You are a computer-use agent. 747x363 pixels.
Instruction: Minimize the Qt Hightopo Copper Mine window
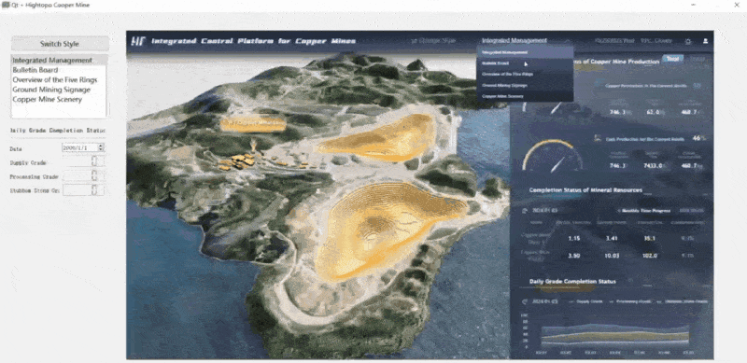point(692,6)
